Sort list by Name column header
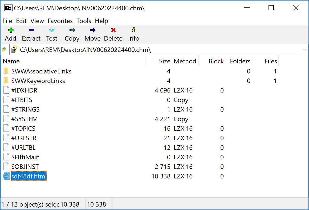The height and width of the screenshot is (210, 309). pos(11,61)
